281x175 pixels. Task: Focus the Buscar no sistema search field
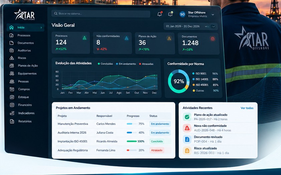point(101,14)
